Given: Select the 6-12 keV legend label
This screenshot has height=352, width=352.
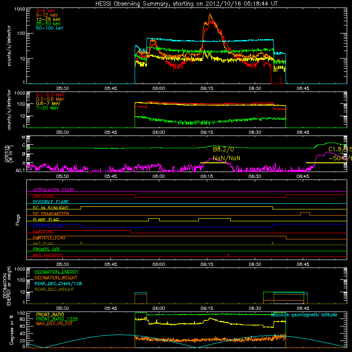Looking at the screenshot, I should (x=47, y=15).
